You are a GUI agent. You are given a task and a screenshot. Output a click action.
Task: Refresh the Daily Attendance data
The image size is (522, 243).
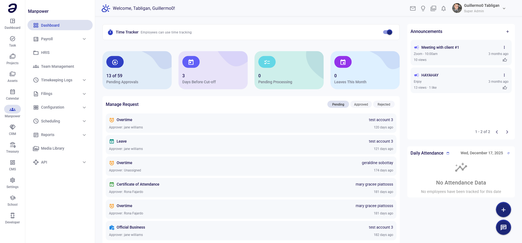pos(508,153)
